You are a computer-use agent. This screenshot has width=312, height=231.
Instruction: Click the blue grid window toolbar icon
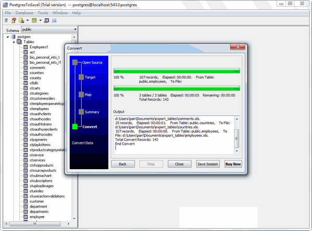pyautogui.click(x=54, y=20)
